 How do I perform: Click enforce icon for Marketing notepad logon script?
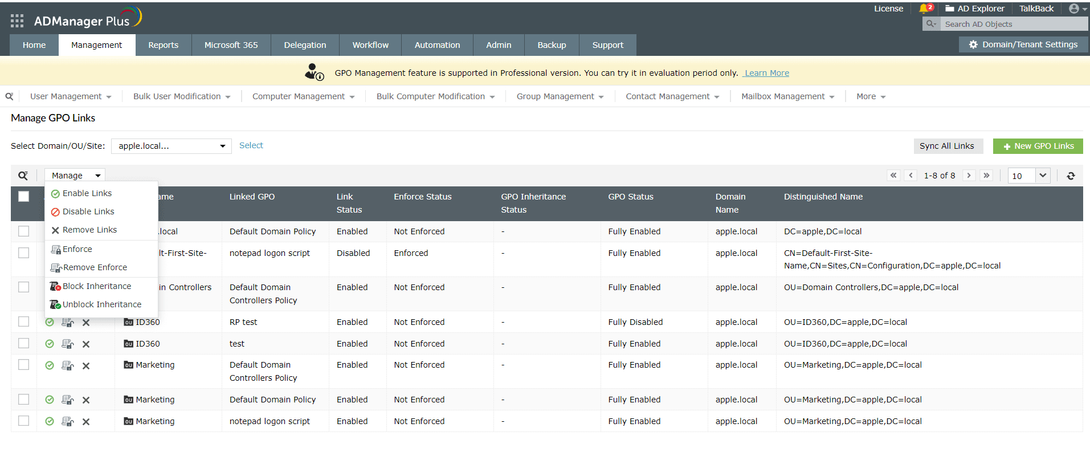tap(68, 421)
